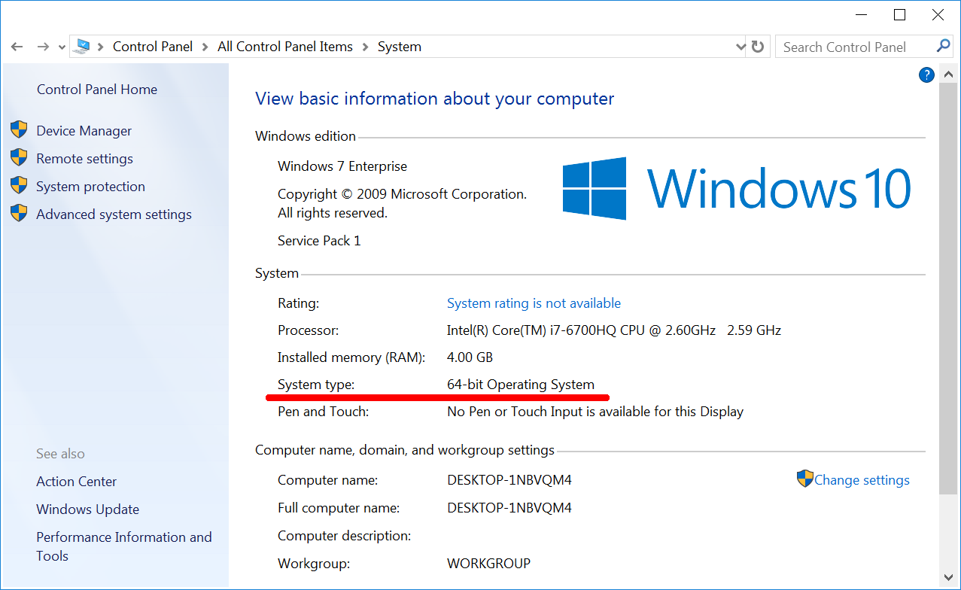Viewport: 961px width, 590px height.
Task: Click the shield icon next to Remote settings
Action: (x=19, y=158)
